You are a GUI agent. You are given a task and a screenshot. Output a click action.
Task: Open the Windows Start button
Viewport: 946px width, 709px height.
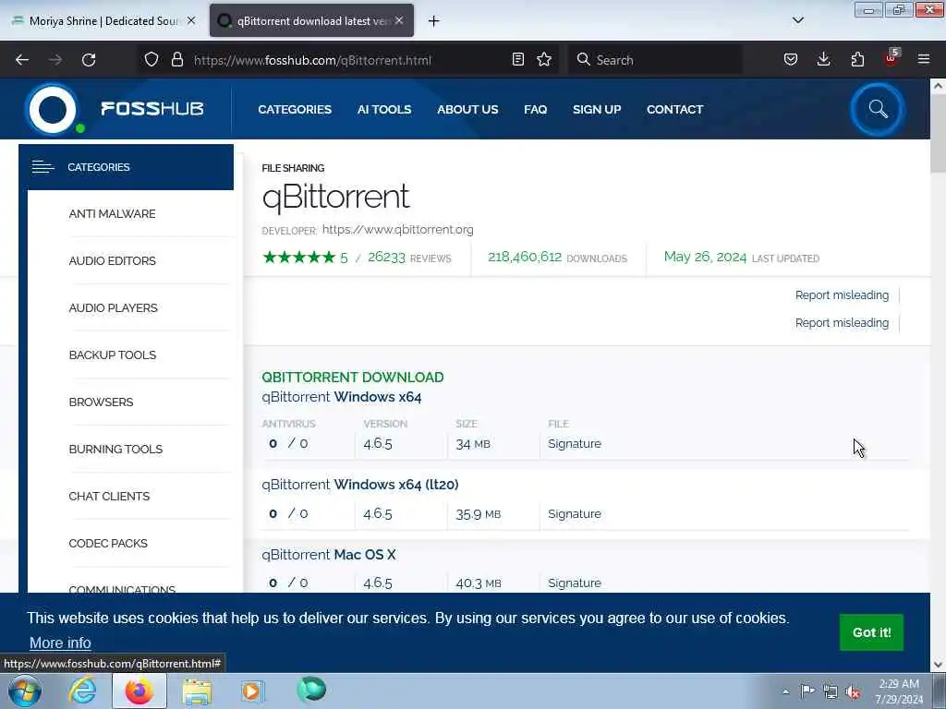(x=25, y=691)
